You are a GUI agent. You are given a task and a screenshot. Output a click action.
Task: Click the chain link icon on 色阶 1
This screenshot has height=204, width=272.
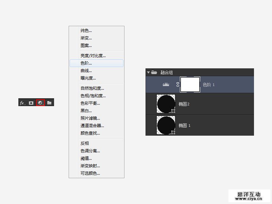177,84
